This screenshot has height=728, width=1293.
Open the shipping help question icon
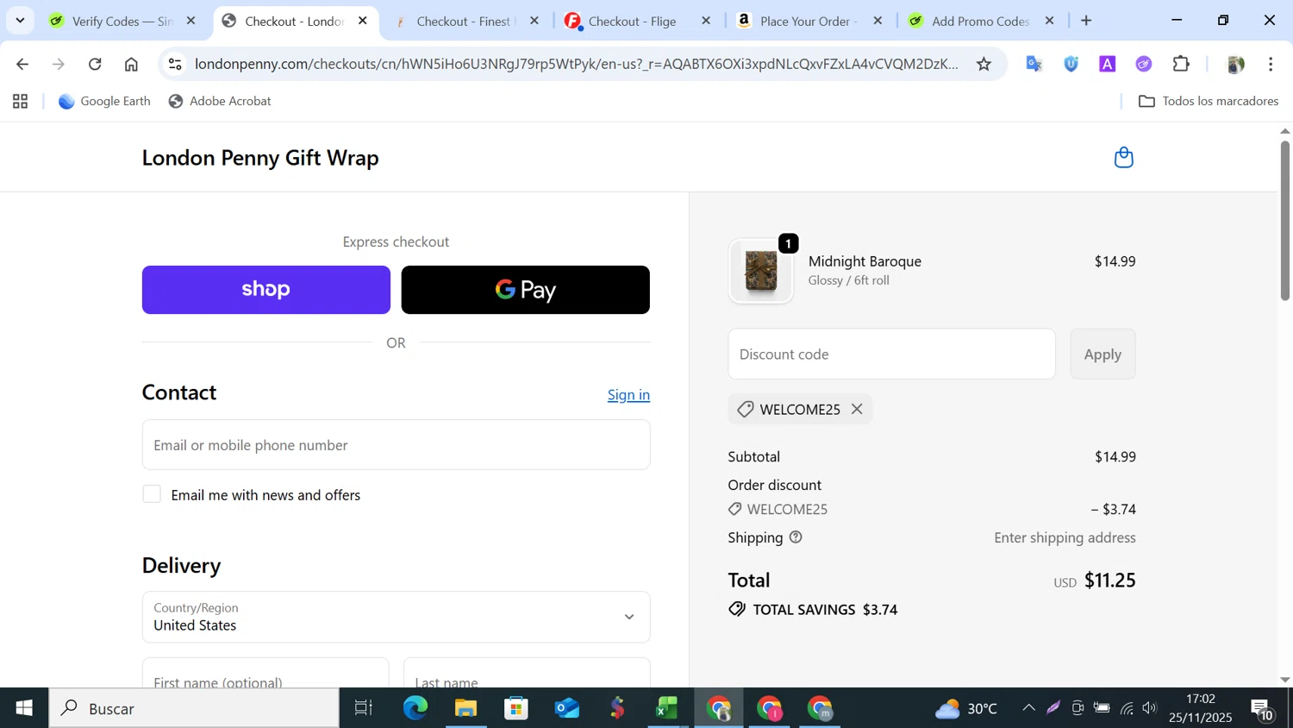pyautogui.click(x=796, y=537)
